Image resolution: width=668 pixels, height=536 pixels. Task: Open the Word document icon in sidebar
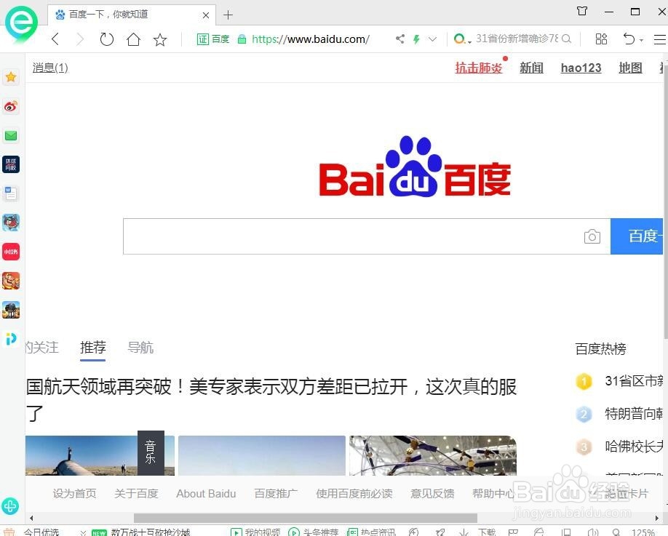[x=11, y=193]
